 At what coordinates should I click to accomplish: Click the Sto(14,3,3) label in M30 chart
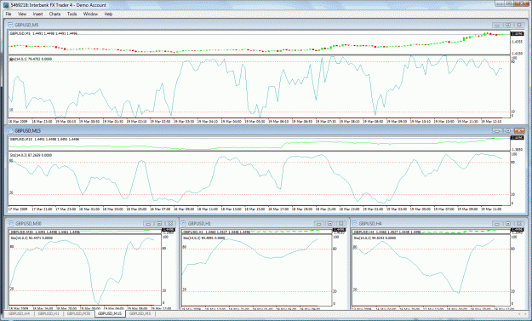pos(31,238)
